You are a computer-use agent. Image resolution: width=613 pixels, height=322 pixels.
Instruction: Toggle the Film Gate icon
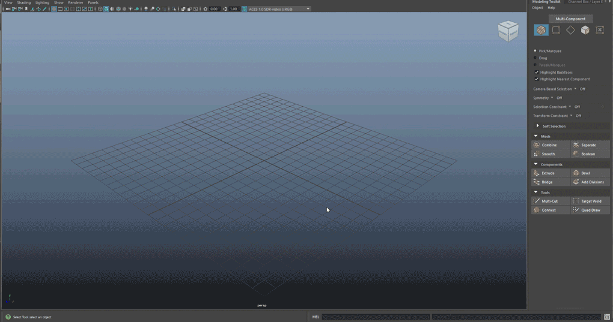(x=60, y=9)
